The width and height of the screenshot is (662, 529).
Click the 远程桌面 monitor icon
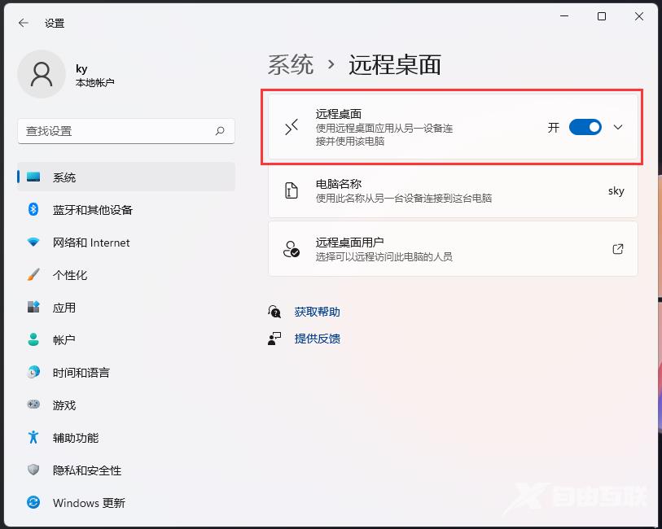click(291, 127)
